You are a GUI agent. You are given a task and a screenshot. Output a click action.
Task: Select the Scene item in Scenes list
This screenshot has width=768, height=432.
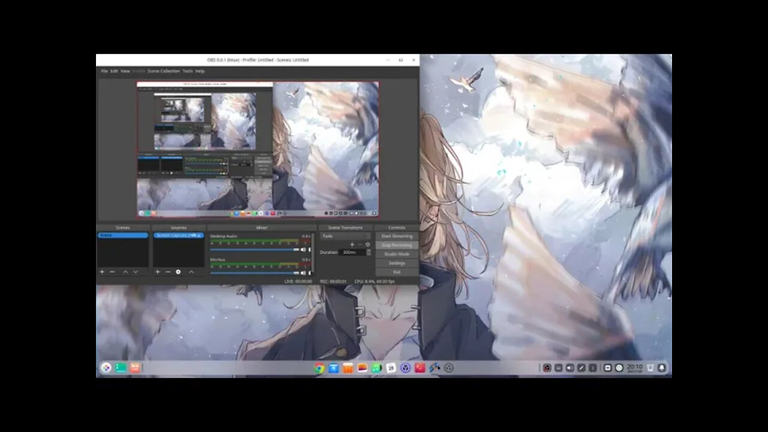pyautogui.click(x=123, y=235)
